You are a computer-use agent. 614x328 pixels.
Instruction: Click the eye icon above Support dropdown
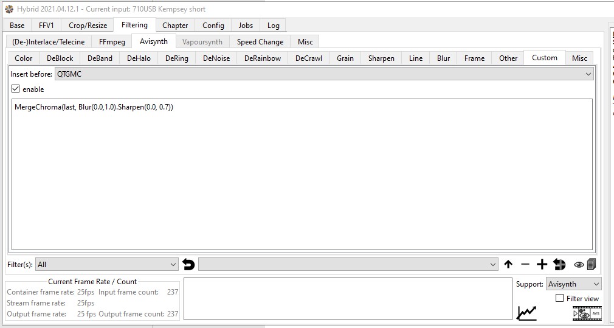click(x=579, y=265)
